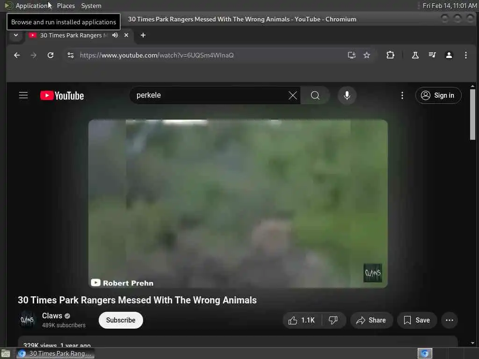Screen dimensions: 479x359
Task: Expand the tab search dropdown
Action: (x=16, y=35)
